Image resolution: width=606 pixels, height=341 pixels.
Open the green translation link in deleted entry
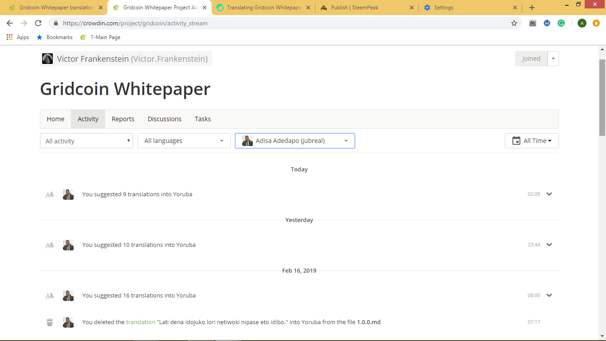141,322
